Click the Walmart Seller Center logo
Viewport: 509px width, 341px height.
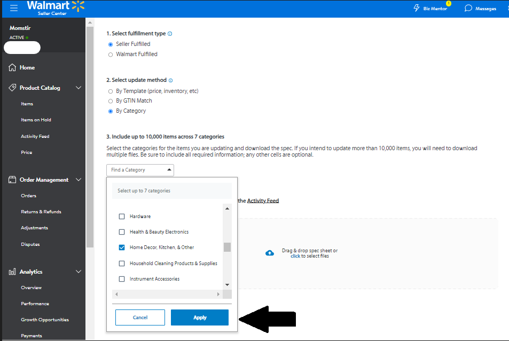click(56, 8)
